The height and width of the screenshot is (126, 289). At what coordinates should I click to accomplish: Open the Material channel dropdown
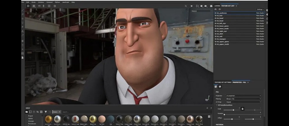[x=201, y=11]
